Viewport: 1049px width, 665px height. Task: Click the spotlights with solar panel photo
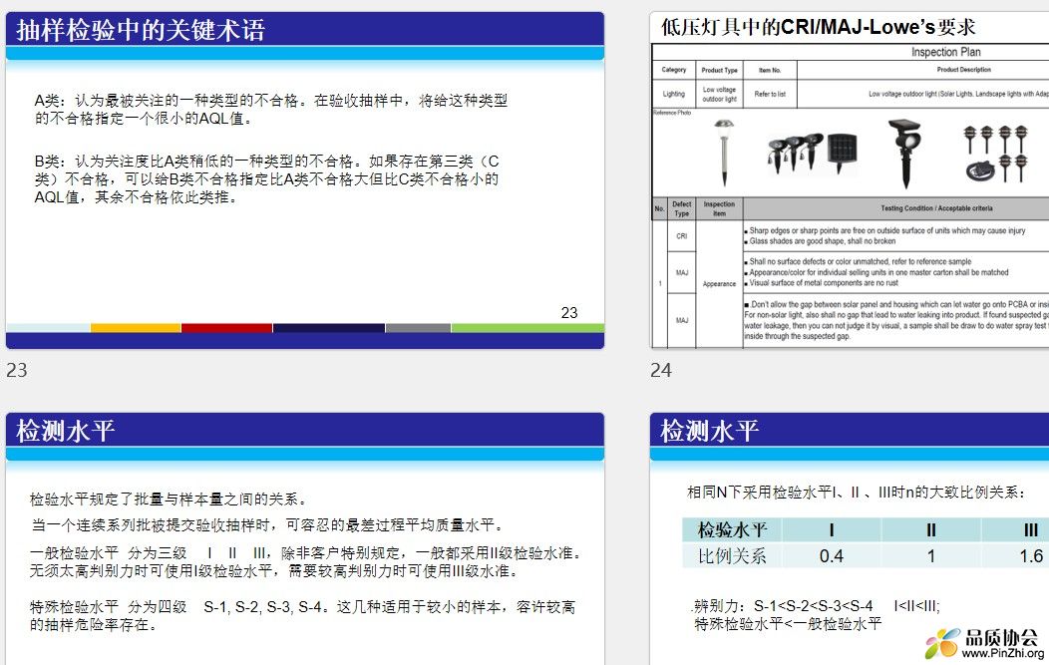click(x=812, y=153)
